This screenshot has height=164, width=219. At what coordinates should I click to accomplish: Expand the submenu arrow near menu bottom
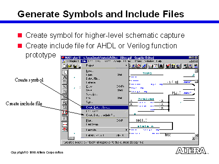[126, 130]
